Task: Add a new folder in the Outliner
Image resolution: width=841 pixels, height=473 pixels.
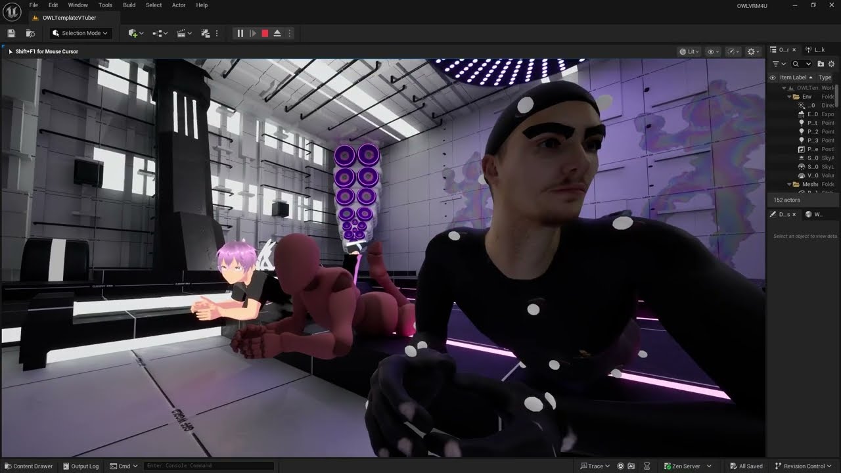Action: tap(821, 64)
